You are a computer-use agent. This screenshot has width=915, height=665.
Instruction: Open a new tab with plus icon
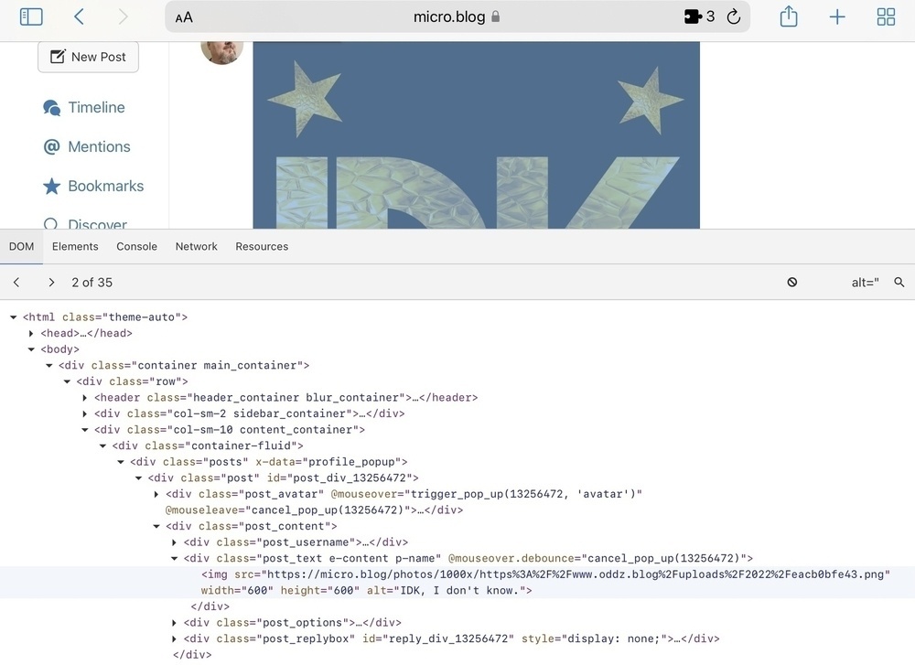(x=837, y=16)
